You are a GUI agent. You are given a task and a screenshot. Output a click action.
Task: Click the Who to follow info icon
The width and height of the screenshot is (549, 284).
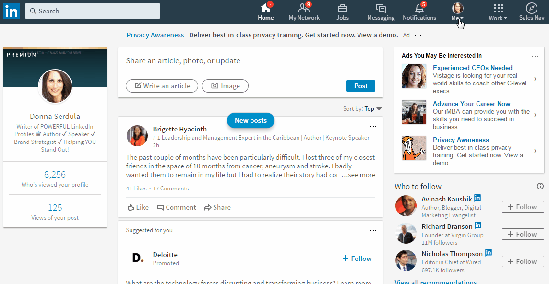coord(540,186)
